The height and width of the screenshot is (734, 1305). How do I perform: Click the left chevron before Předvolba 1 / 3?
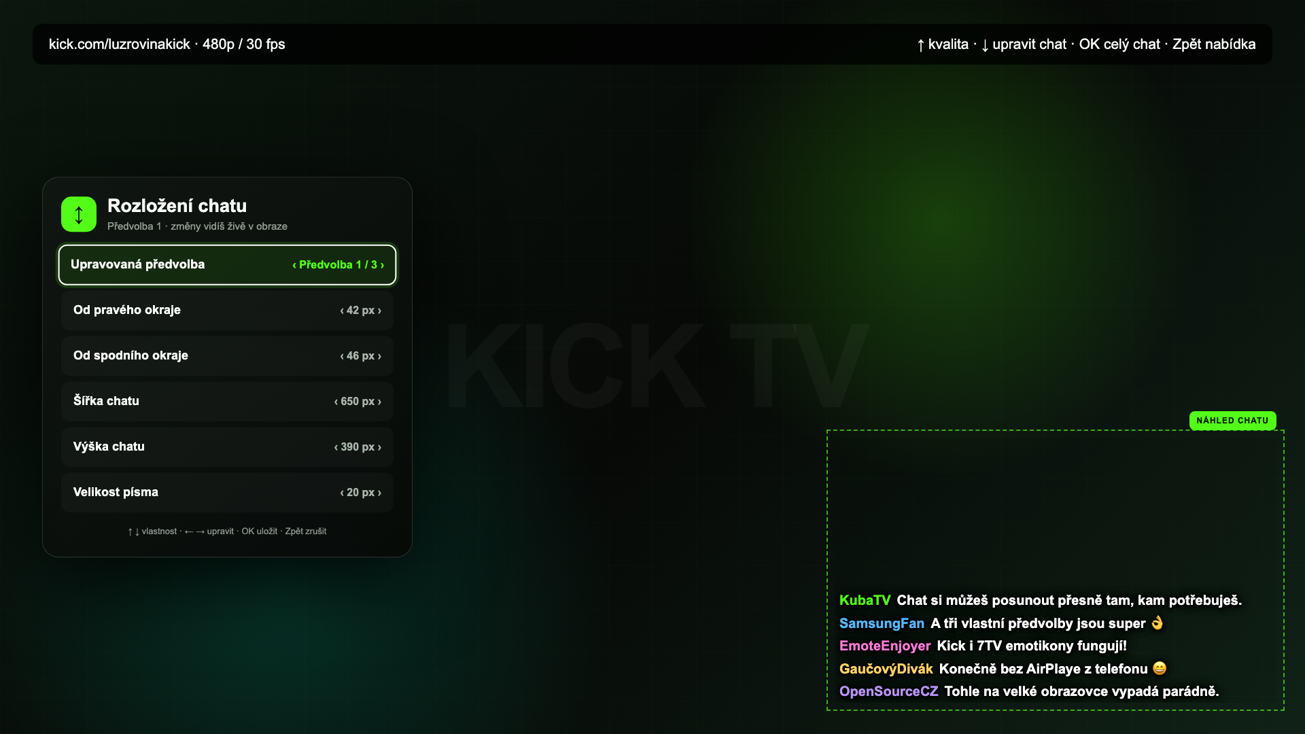(x=294, y=265)
